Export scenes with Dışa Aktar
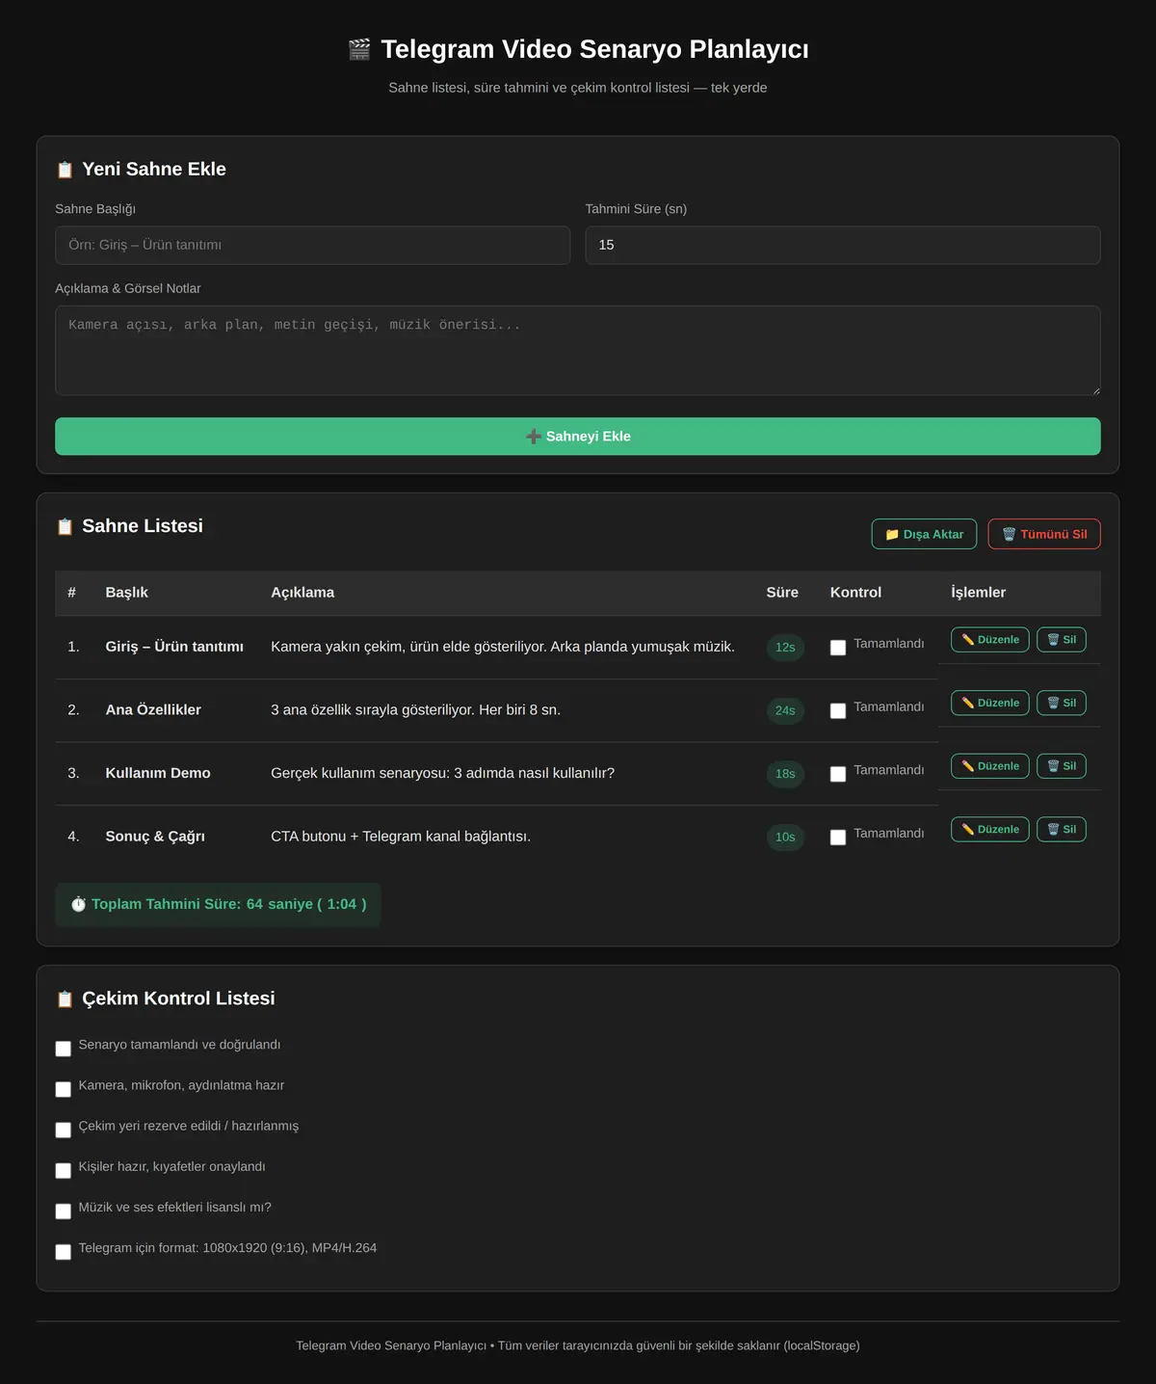The width and height of the screenshot is (1156, 1384). coord(924,534)
